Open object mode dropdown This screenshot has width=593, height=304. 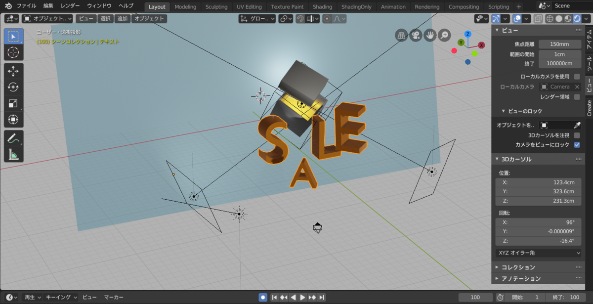pyautogui.click(x=47, y=19)
